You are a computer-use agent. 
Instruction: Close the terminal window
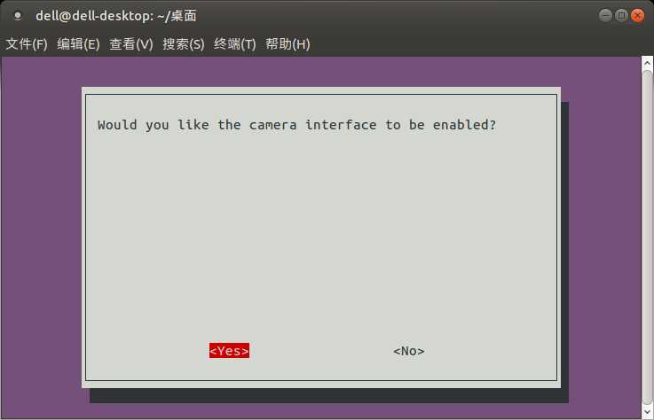click(638, 16)
